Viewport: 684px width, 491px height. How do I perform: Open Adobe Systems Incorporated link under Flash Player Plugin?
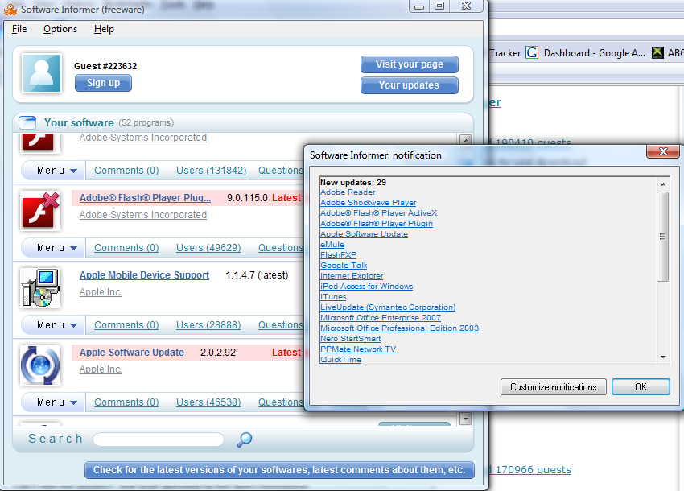(143, 215)
